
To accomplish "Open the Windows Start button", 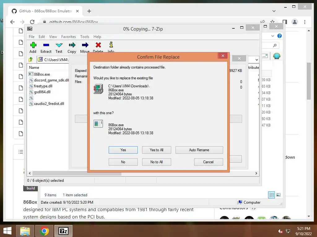I will (x=7, y=231).
